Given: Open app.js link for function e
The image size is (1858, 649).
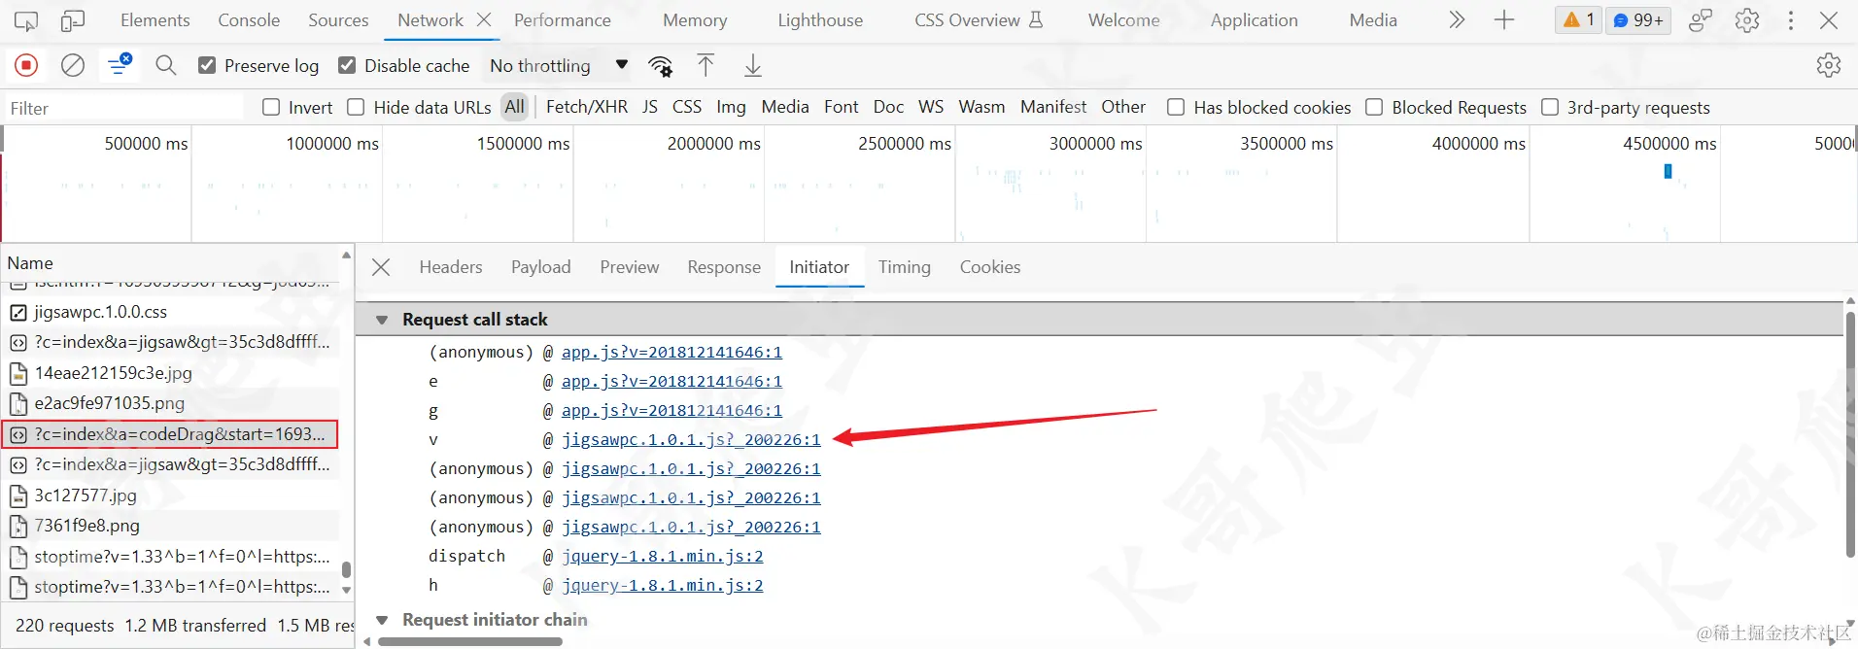Looking at the screenshot, I should coord(671,382).
